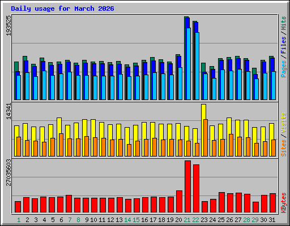Click green day label 8 on the x-axis

point(78,220)
